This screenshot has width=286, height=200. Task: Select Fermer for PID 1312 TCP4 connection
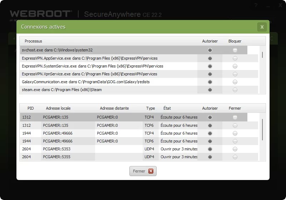pyautogui.click(x=235, y=117)
